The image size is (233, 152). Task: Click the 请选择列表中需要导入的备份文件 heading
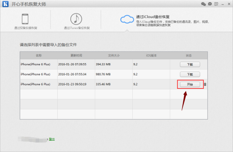click(48, 45)
